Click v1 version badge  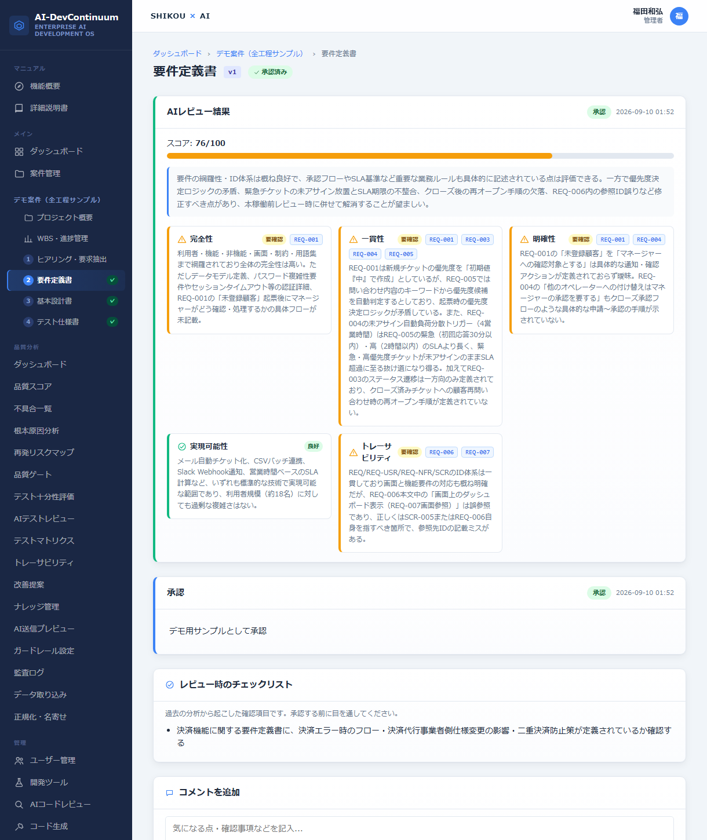[232, 72]
